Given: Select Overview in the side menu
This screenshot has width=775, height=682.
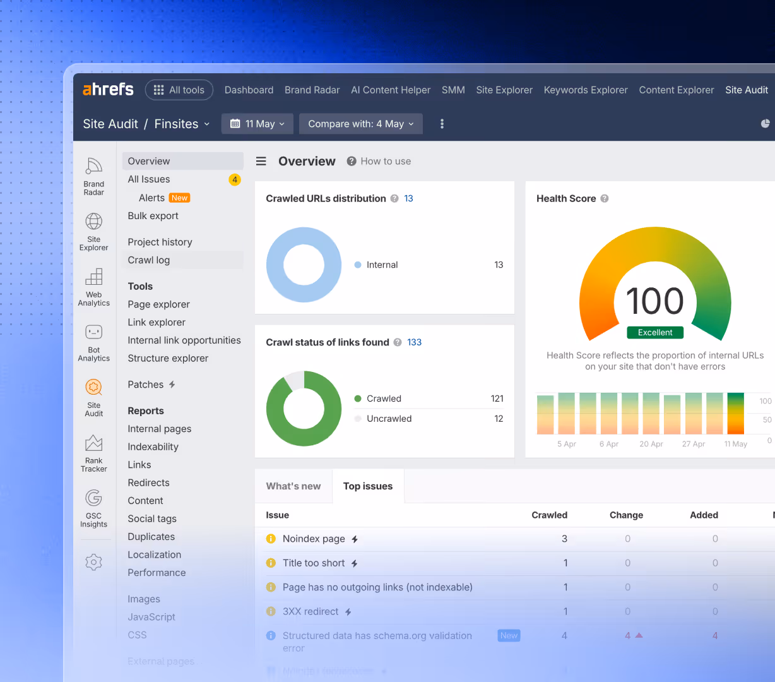Looking at the screenshot, I should [x=182, y=161].
